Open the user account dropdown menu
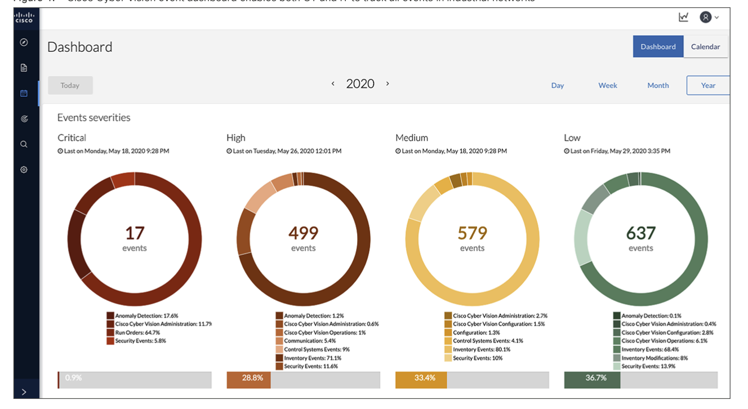Image resolution: width=748 pixels, height=409 pixels. (709, 17)
